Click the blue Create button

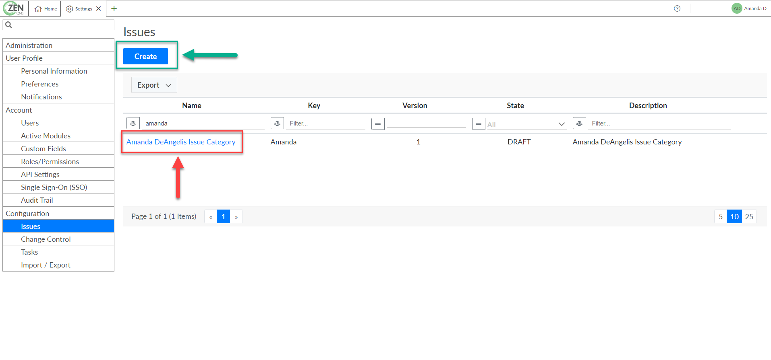(x=145, y=56)
